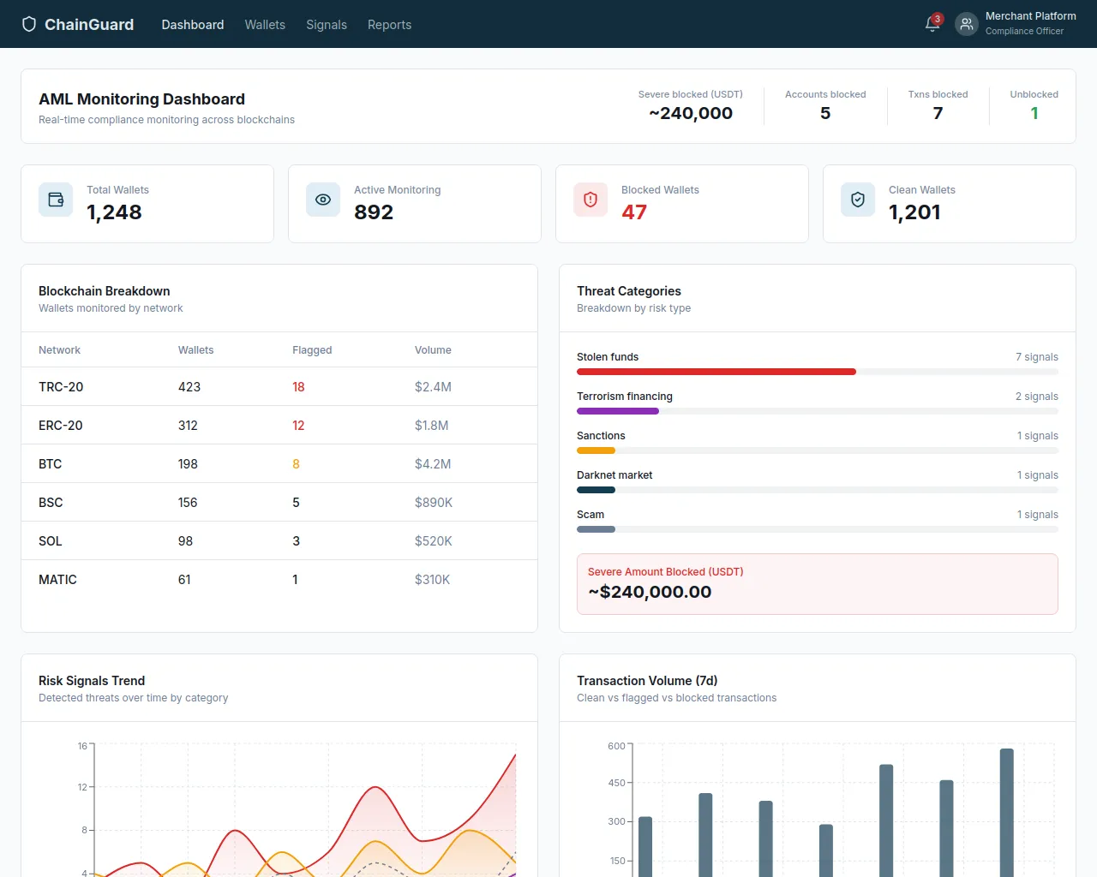Open the notifications bell icon

coord(932,24)
